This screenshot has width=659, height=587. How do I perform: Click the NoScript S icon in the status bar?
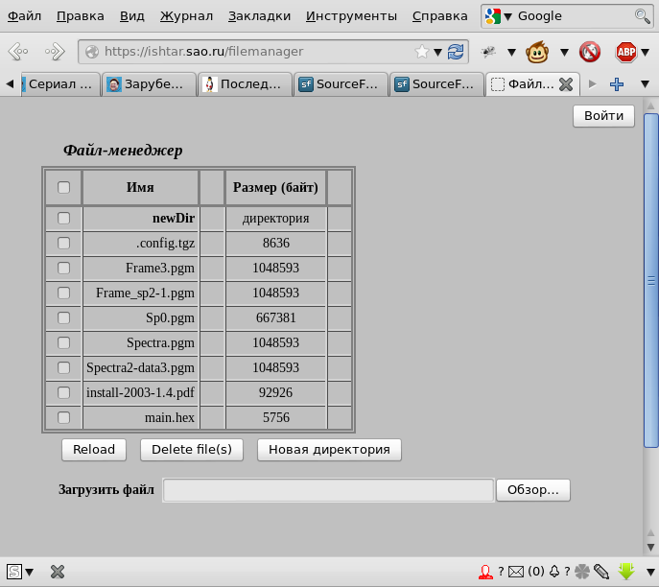13,572
